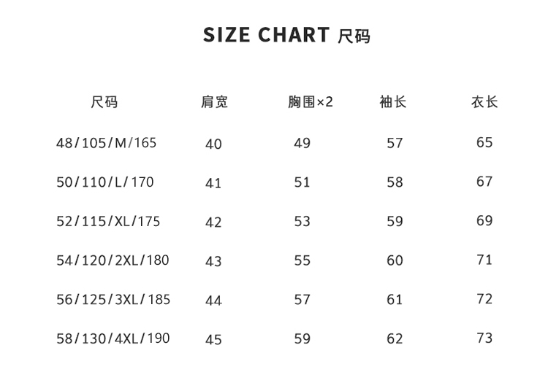Select the 54/120/2XL/180 size label
548x372 pixels.
pos(113,260)
